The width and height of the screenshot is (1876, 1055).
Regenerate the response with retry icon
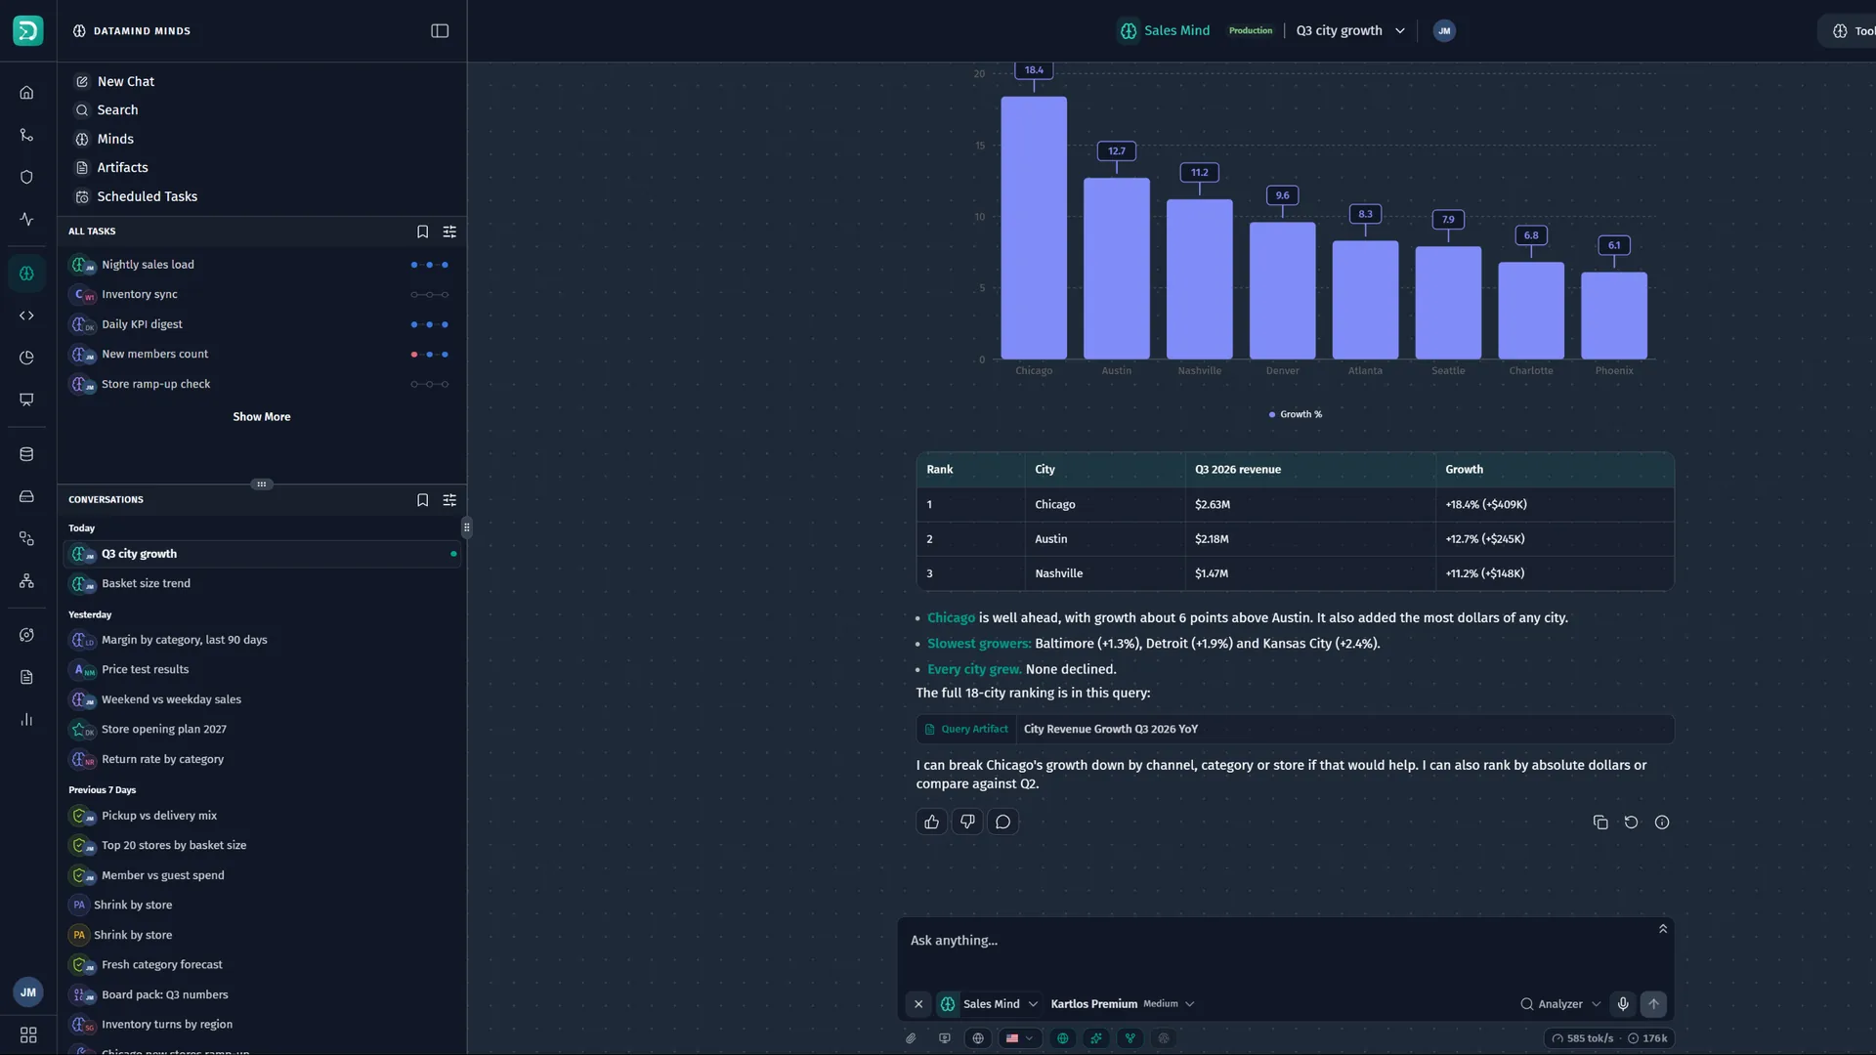pyautogui.click(x=1631, y=823)
